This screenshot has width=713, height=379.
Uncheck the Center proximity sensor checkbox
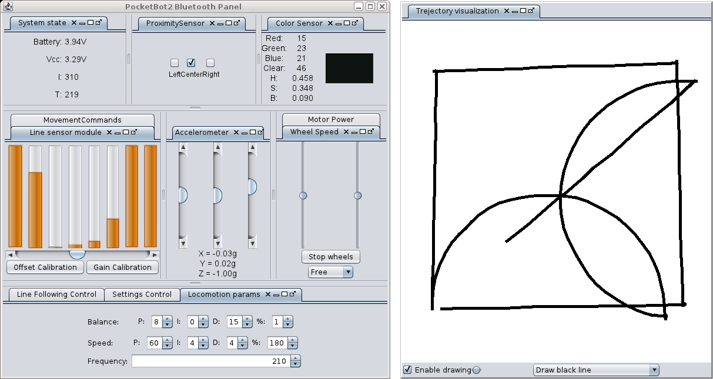(x=191, y=63)
